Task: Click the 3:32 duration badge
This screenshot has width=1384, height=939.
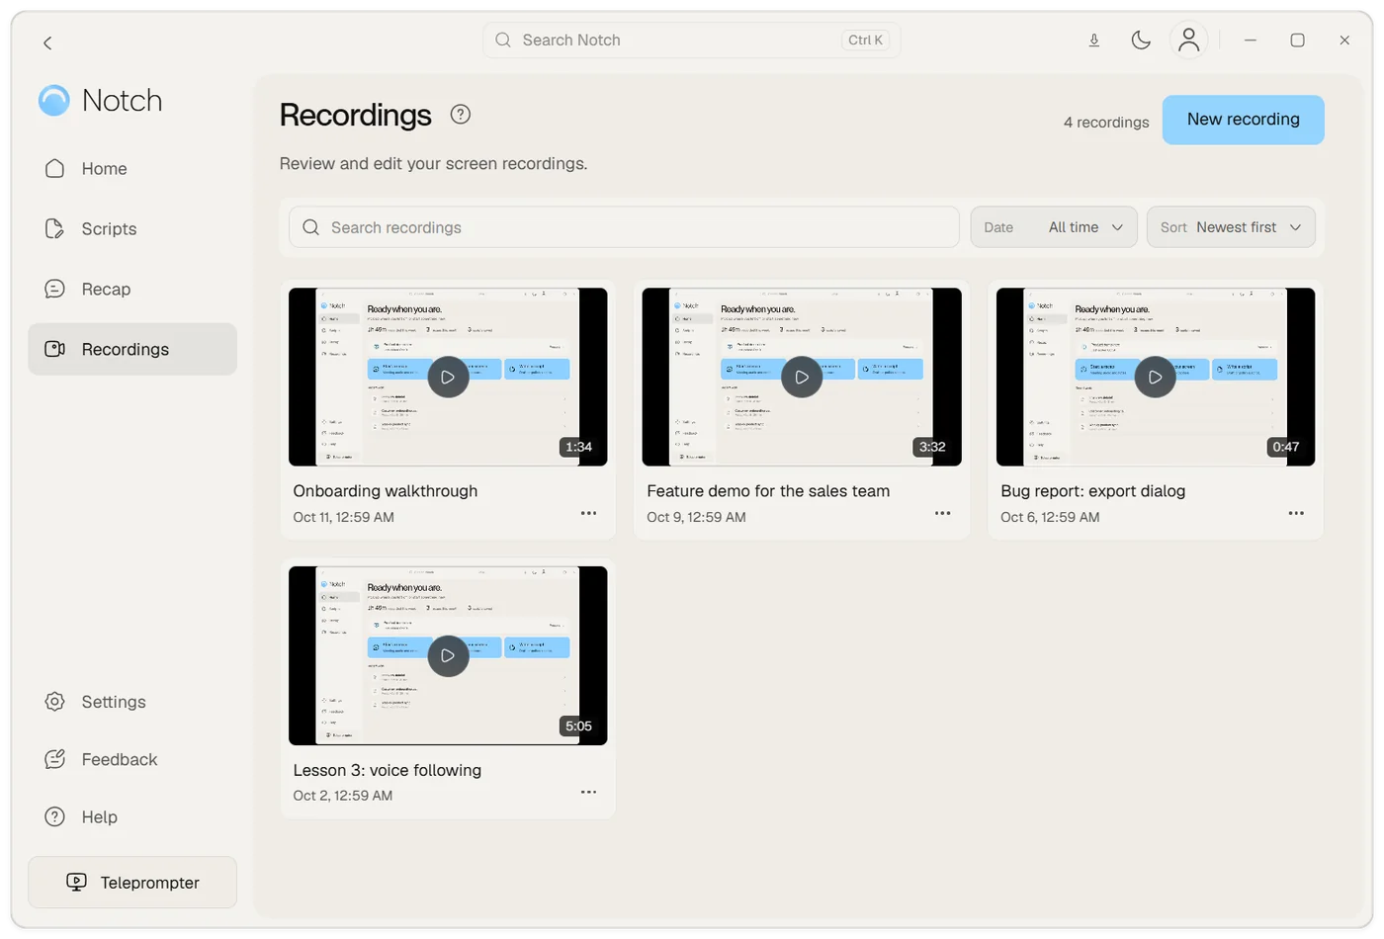Action: tap(932, 447)
